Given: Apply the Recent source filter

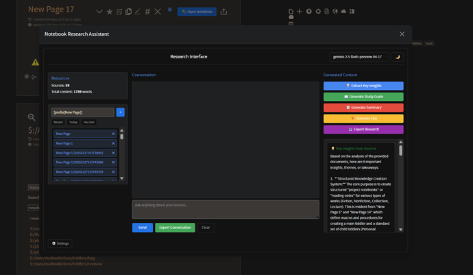Looking at the screenshot, I should coord(58,122).
